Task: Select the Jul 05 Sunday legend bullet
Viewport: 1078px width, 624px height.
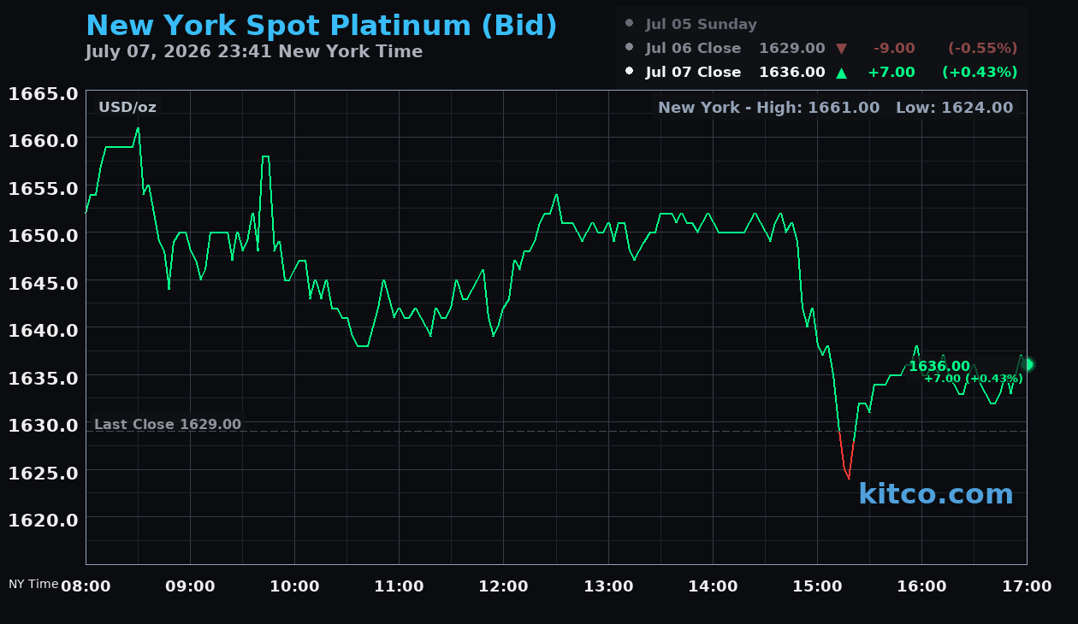Action: click(630, 24)
